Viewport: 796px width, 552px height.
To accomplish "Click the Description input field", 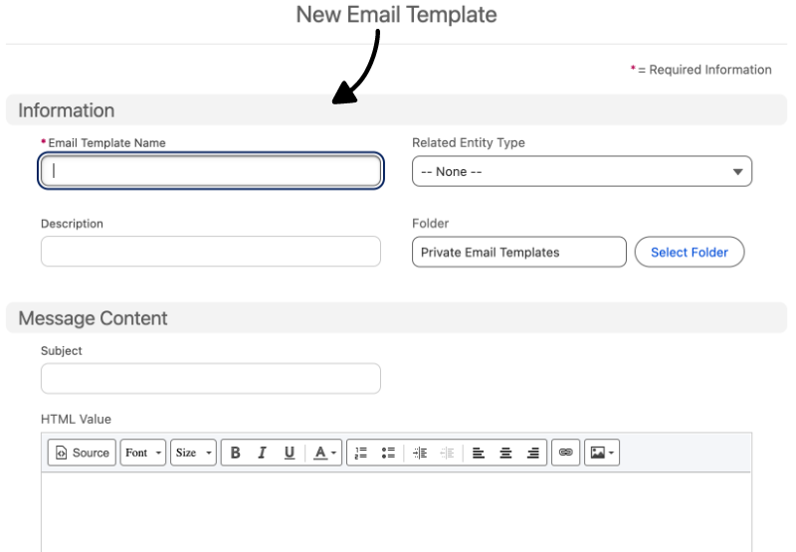I will pos(211,252).
